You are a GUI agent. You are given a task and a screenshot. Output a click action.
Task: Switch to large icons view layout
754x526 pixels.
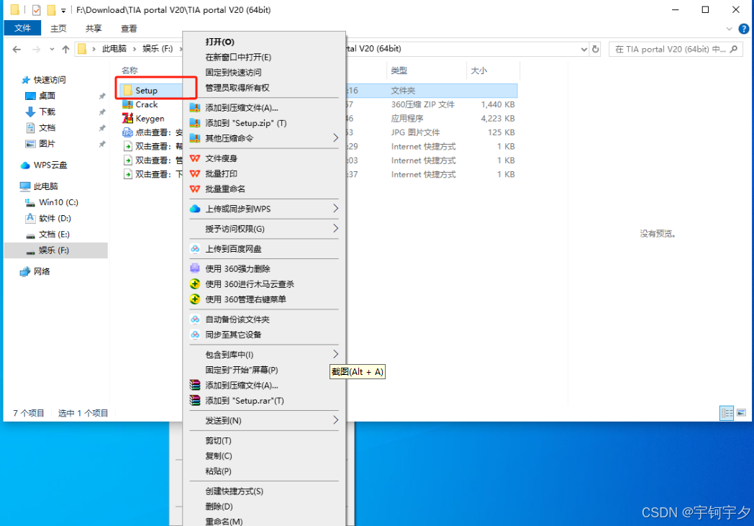point(742,413)
